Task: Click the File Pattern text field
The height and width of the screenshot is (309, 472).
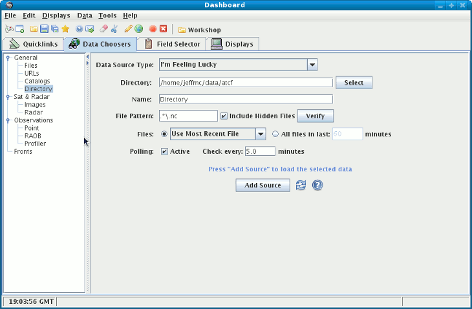Action: pyautogui.click(x=188, y=116)
